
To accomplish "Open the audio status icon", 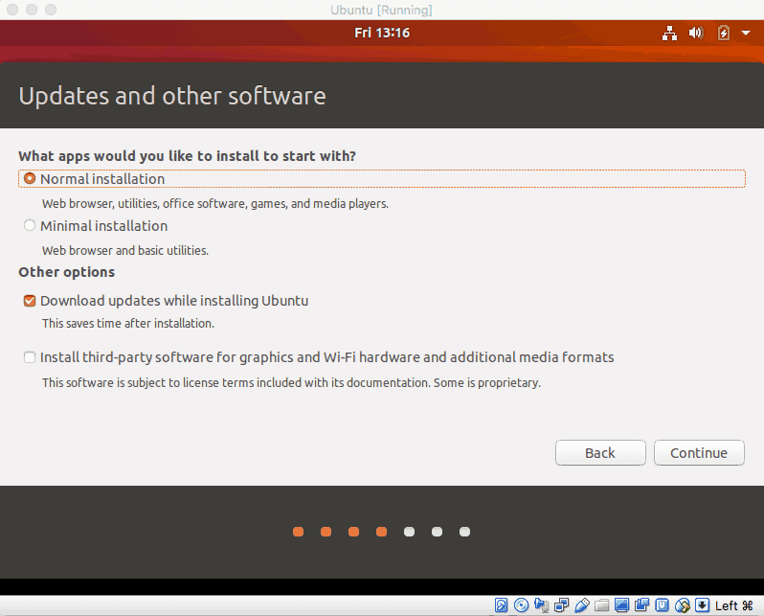I will (541, 605).
